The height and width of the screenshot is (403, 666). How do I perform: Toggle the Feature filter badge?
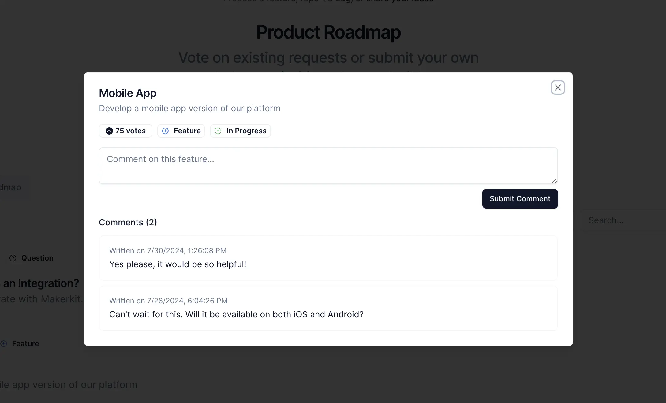(x=181, y=131)
